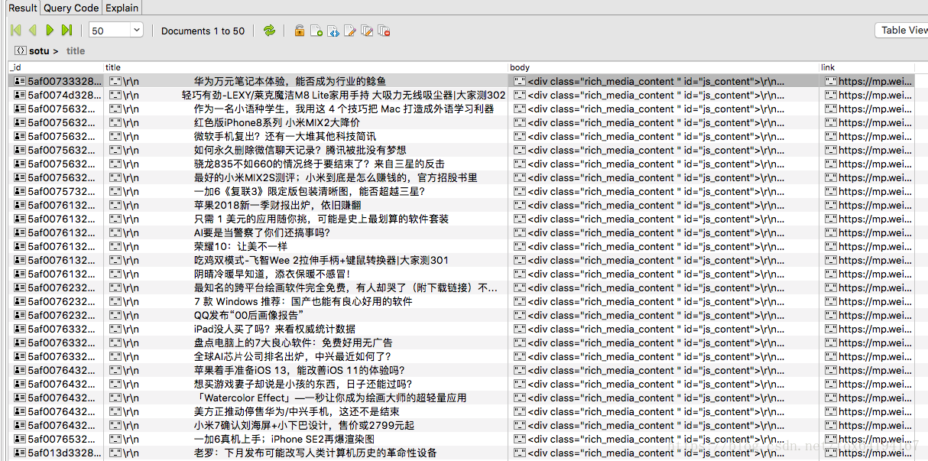Viewport: 928px width, 461px height.
Task: Select title 最知名的跨平台绘画软件完全免费
Action: 346,287
